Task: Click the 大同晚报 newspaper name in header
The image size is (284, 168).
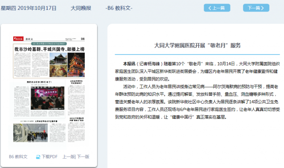Action: tap(81, 8)
